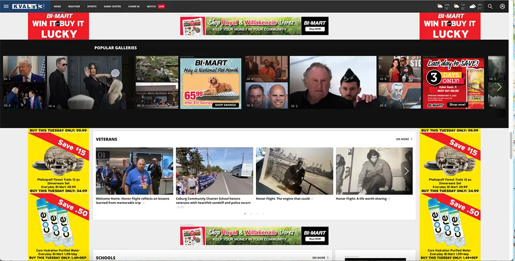Viewport: 515px width, 261px height.
Task: Select the second Veterans carousel dot
Action: (x=251, y=214)
